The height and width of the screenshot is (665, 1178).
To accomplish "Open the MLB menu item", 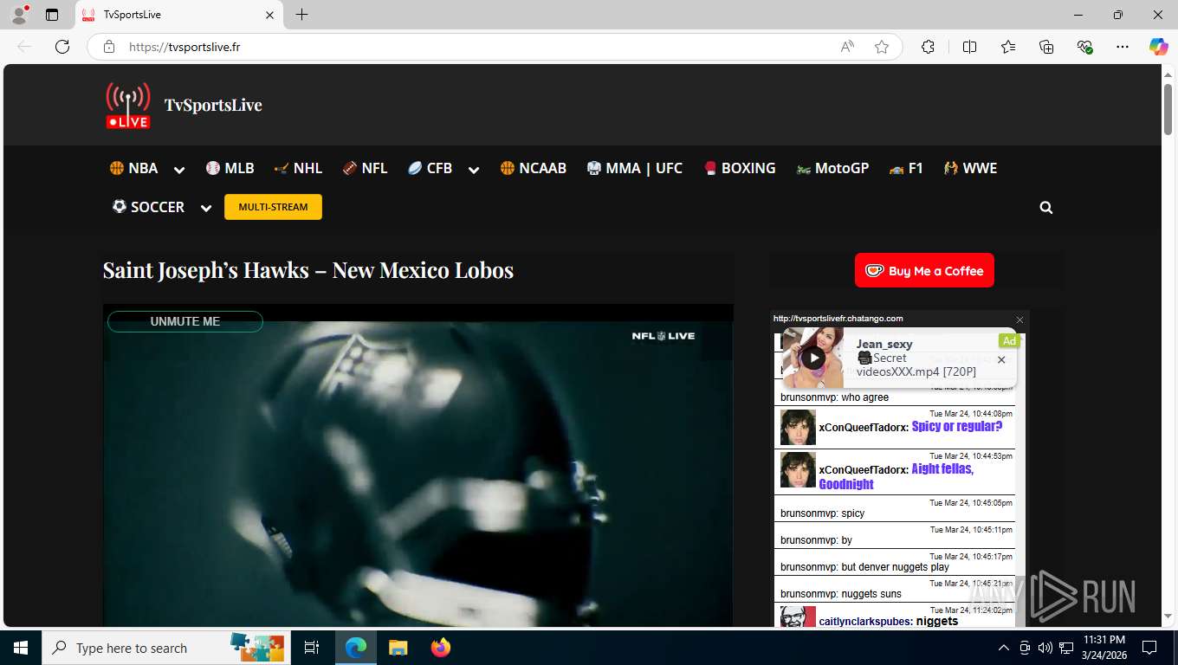I will tap(230, 168).
